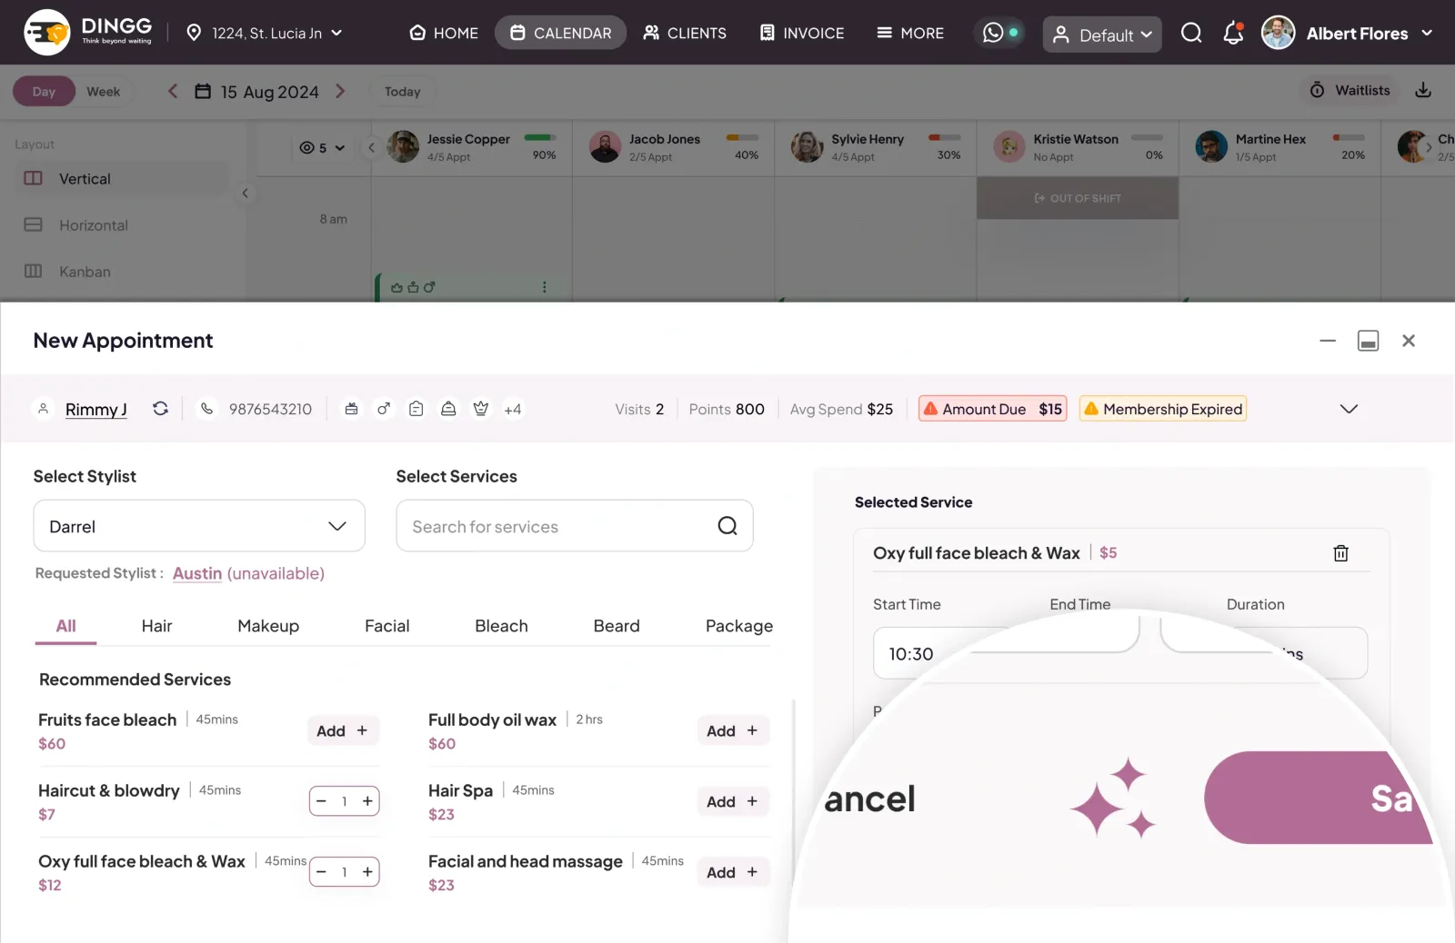Switch to Week view
Image resolution: width=1455 pixels, height=943 pixels.
pos(103,92)
